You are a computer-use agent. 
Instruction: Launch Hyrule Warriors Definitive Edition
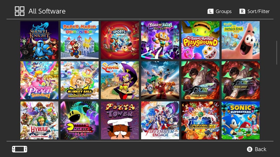tap(39, 121)
